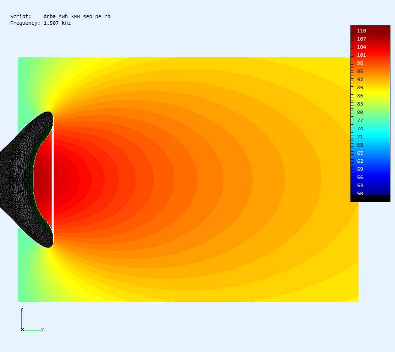This screenshot has height=352, width=395.
Task: Click the Y axis label of the triad
Action: (x=43, y=330)
